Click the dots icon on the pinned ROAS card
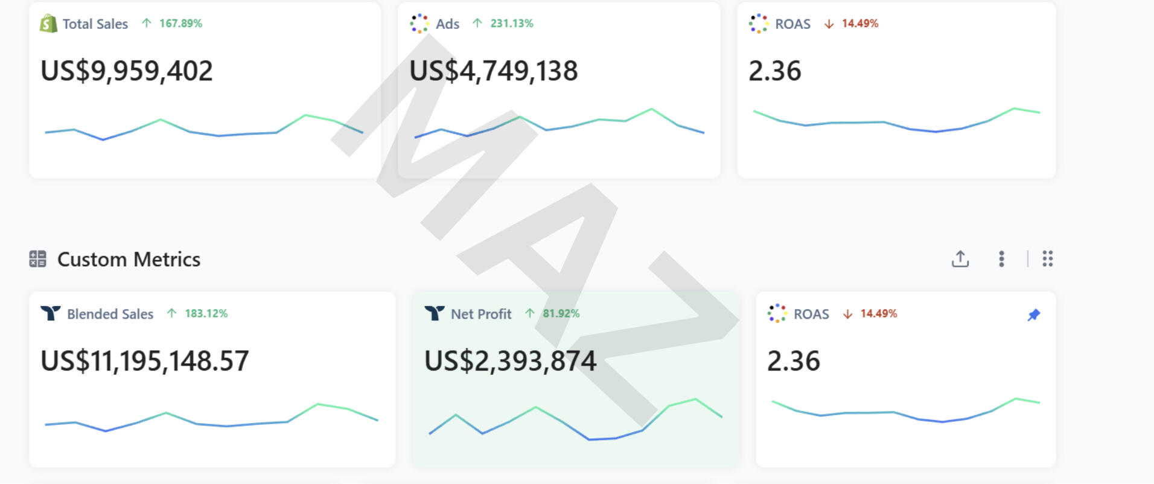 pos(776,313)
